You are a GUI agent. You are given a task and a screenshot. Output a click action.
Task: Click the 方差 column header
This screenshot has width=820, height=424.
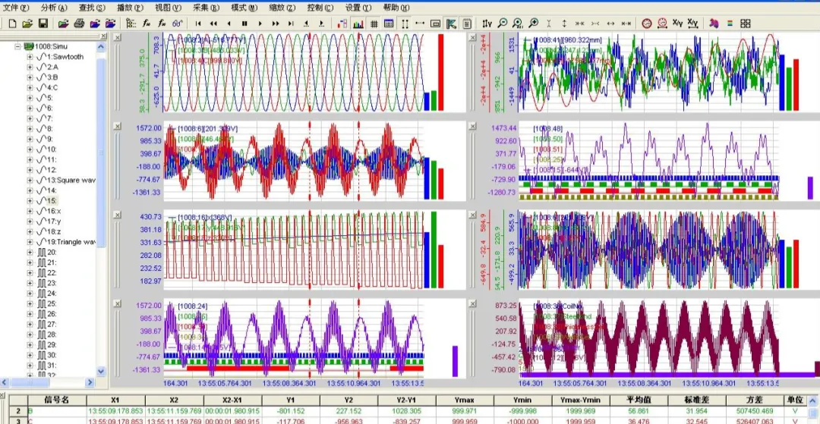coord(755,400)
